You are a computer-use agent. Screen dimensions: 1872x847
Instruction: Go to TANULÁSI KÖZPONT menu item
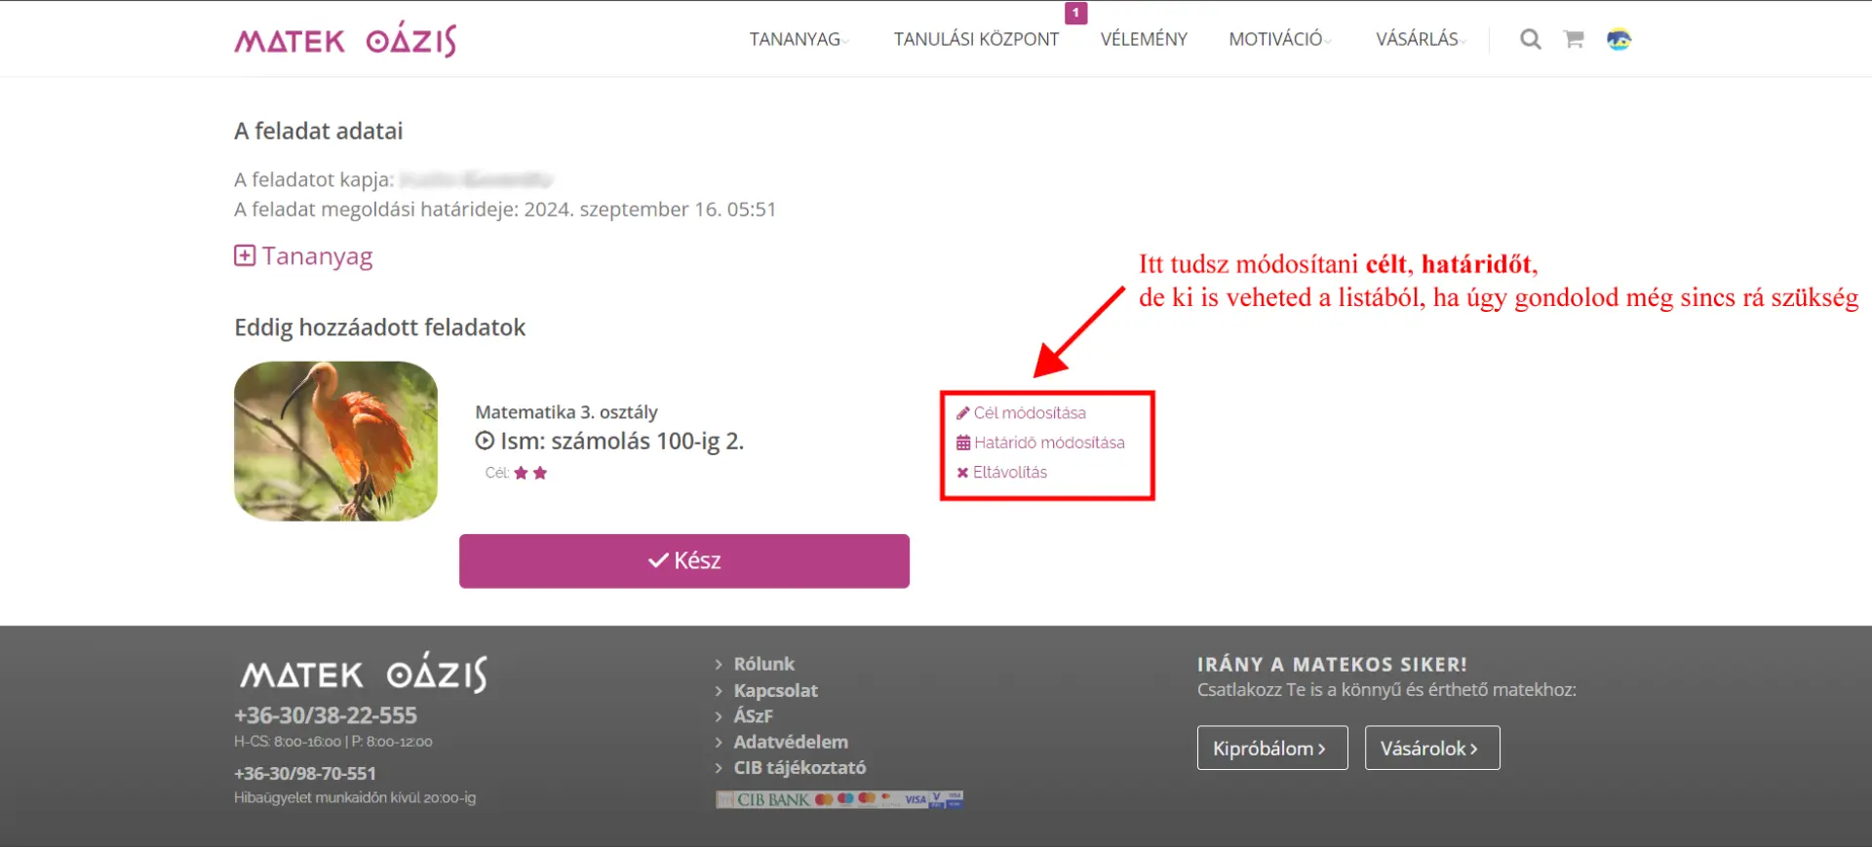[x=976, y=39]
